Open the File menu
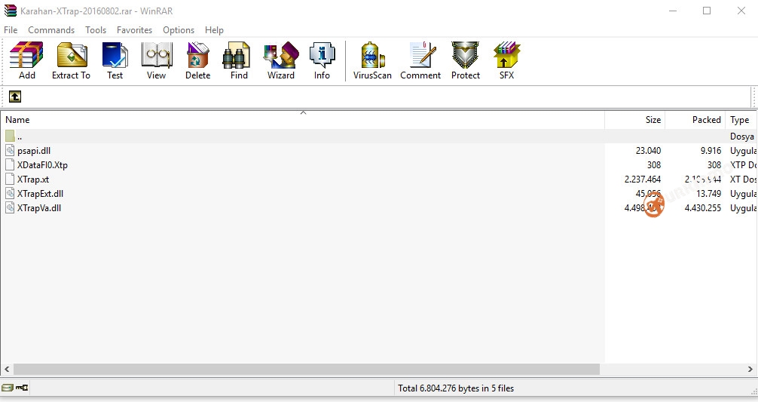Viewport: 758px width, 402px height. coord(11,30)
